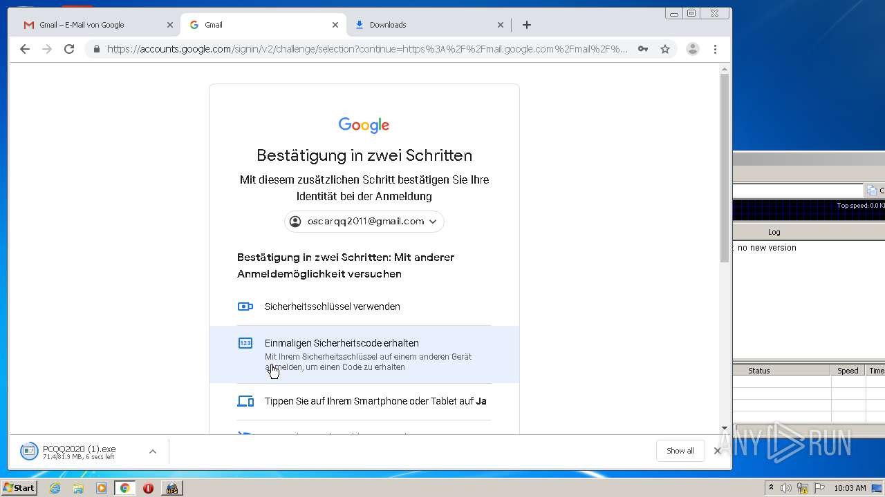
Task: Open the Windows Start menu
Action: (x=19, y=487)
